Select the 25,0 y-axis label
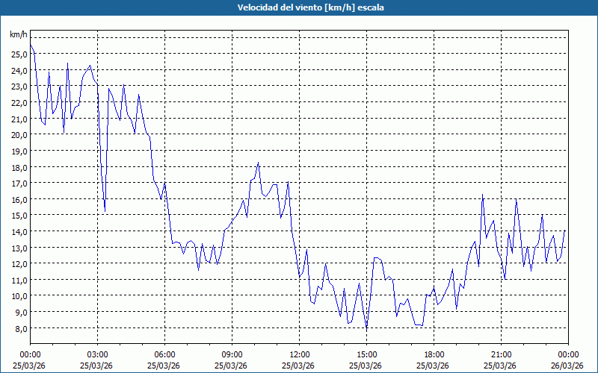 point(19,54)
